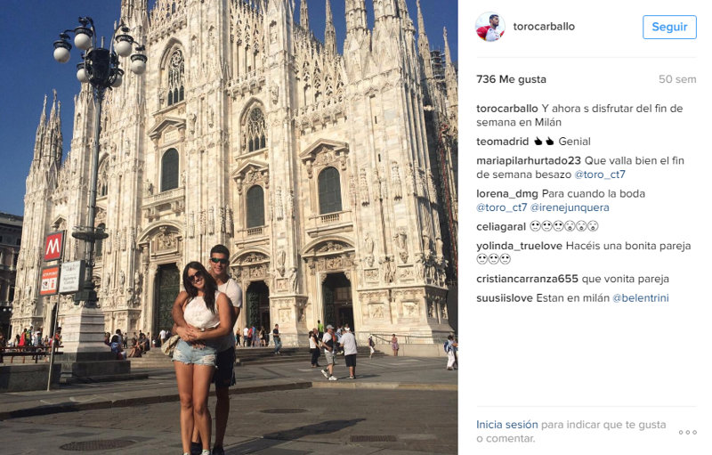Visit yolinda_truelove commenter profile
The image size is (712, 455).
coord(519,246)
